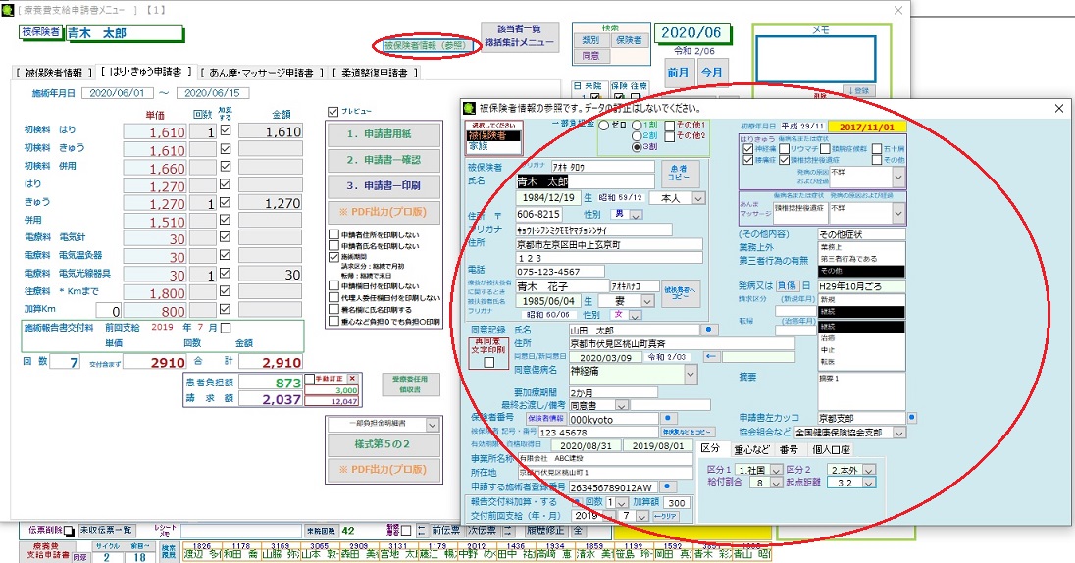The image size is (1075, 563).
Task: Switch to あん摩・マッサージ申請書 tab
Action: (261, 72)
